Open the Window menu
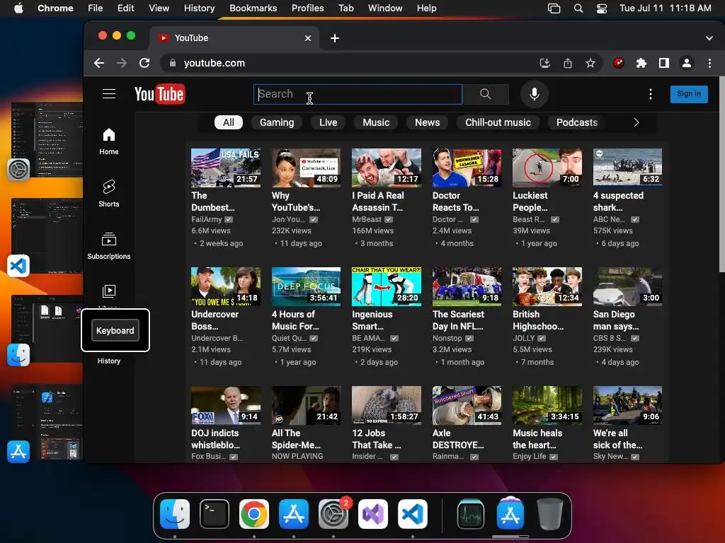 tap(385, 8)
